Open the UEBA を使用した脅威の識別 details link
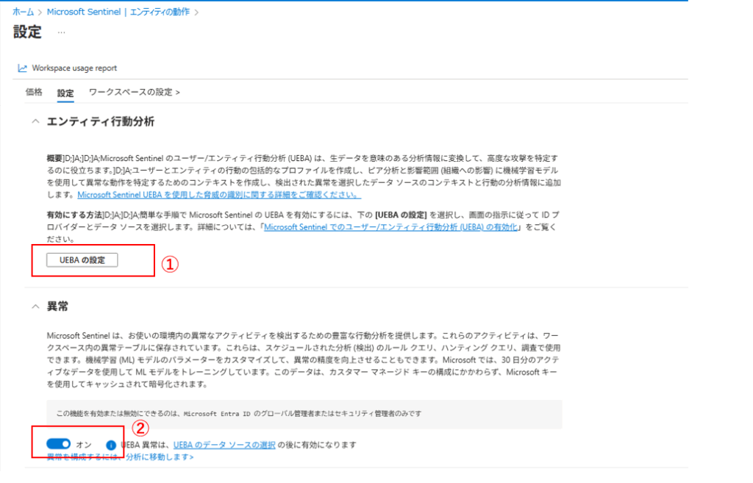Image resolution: width=753 pixels, height=483 pixels. [x=218, y=195]
